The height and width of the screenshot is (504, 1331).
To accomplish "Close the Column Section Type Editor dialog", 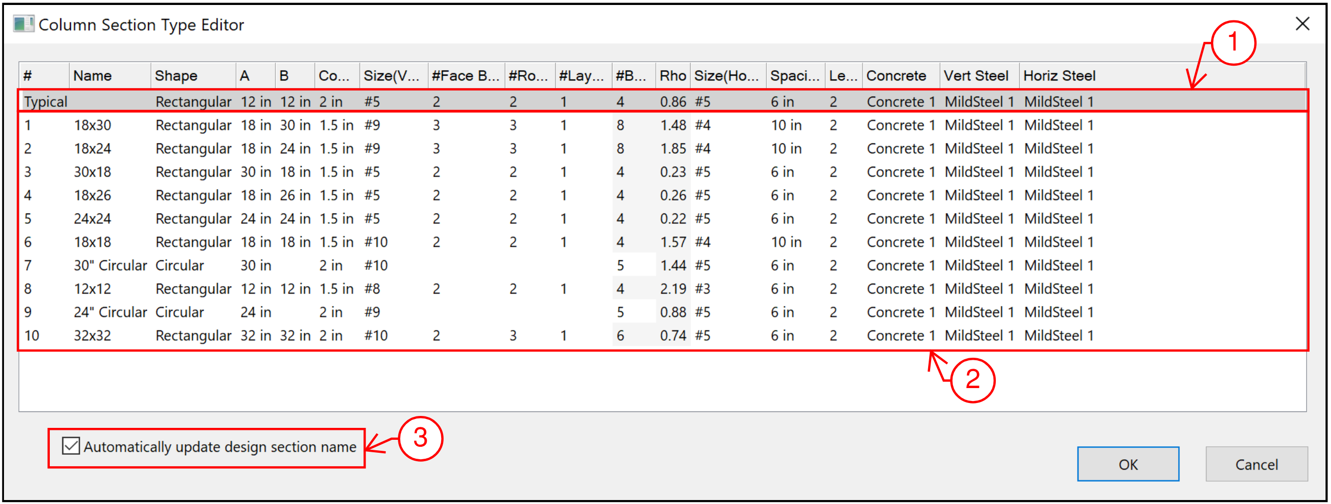I will [1302, 24].
